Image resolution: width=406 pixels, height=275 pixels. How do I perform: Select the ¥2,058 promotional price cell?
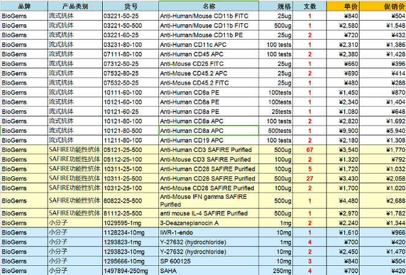point(383,179)
